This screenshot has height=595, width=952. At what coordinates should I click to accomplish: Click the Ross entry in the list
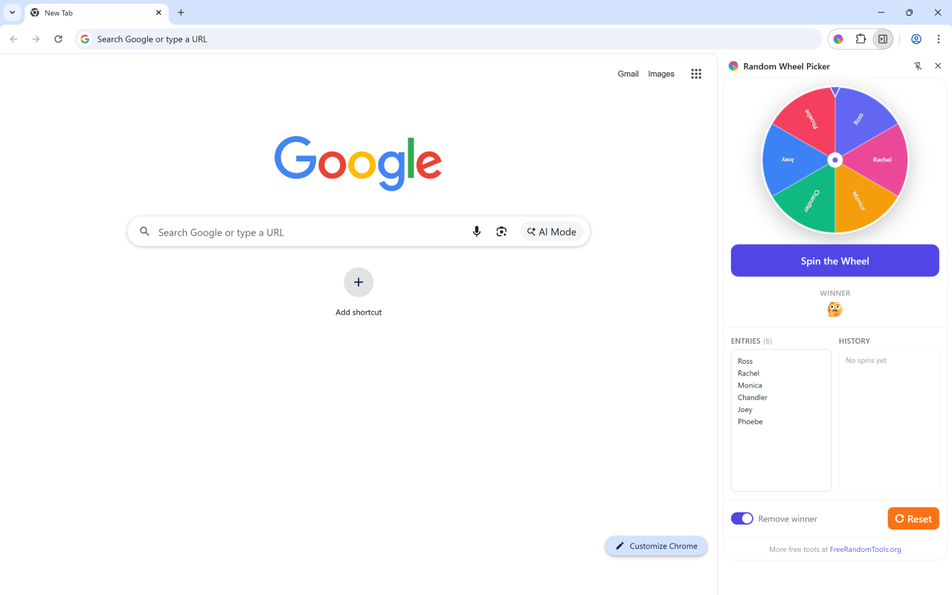pyautogui.click(x=745, y=361)
